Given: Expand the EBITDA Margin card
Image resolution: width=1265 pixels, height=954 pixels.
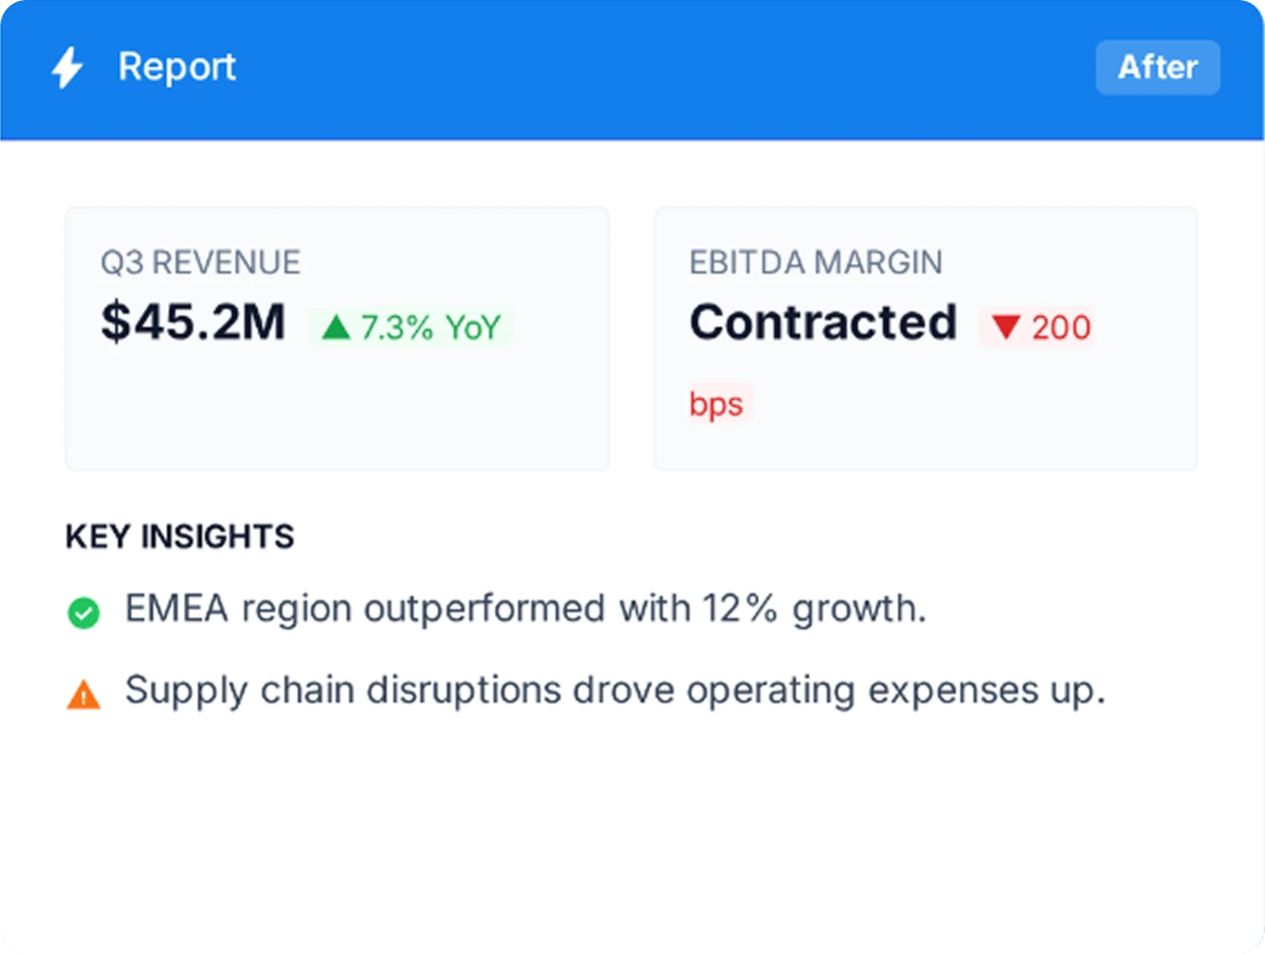Looking at the screenshot, I should coord(926,337).
